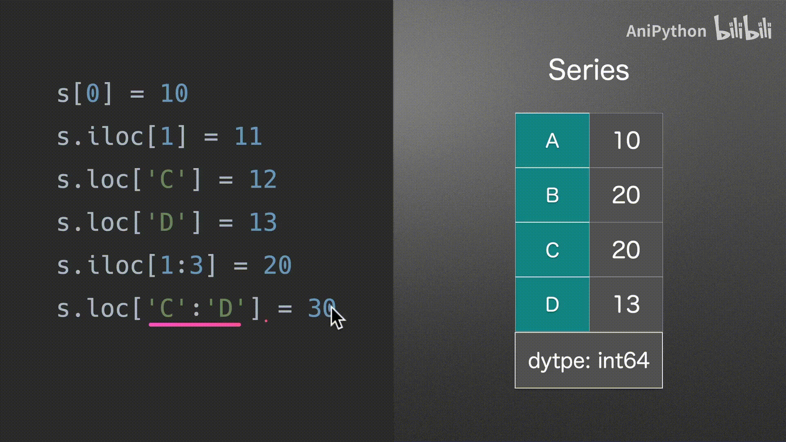Click the AniPython watermark text

point(666,32)
